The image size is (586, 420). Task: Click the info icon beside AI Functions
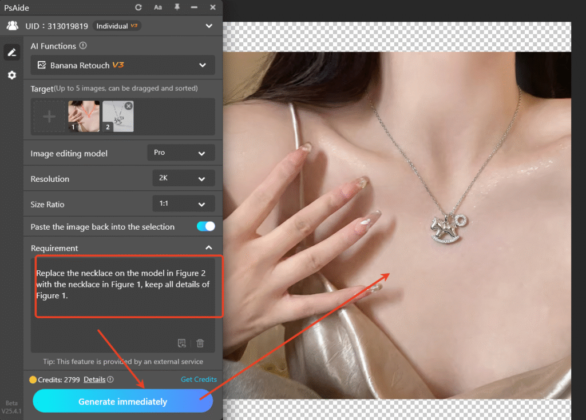(x=83, y=46)
